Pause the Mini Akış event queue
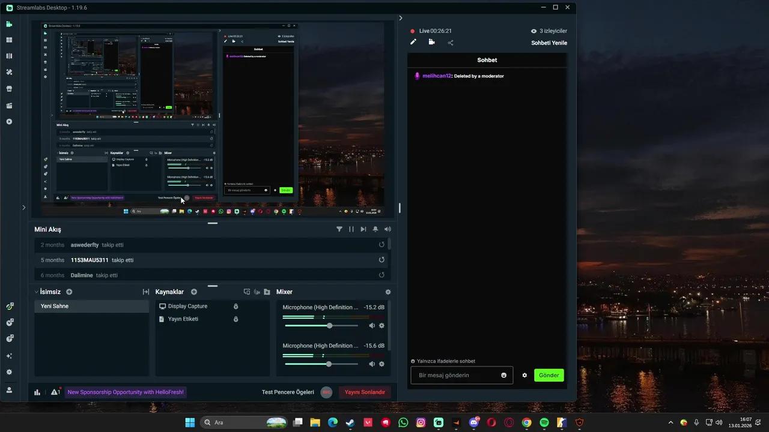Viewport: 769px width, 432px height. coord(351,229)
